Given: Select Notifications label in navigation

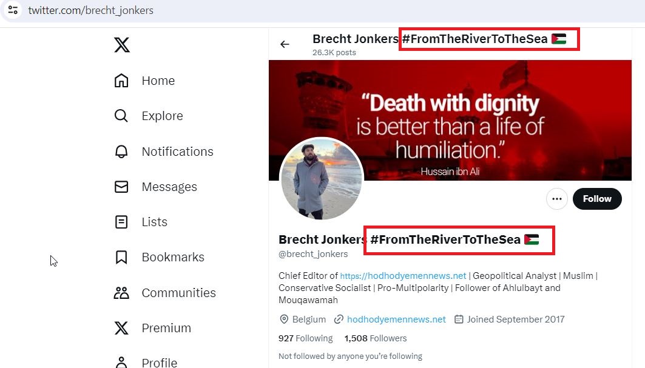Looking at the screenshot, I should (178, 152).
